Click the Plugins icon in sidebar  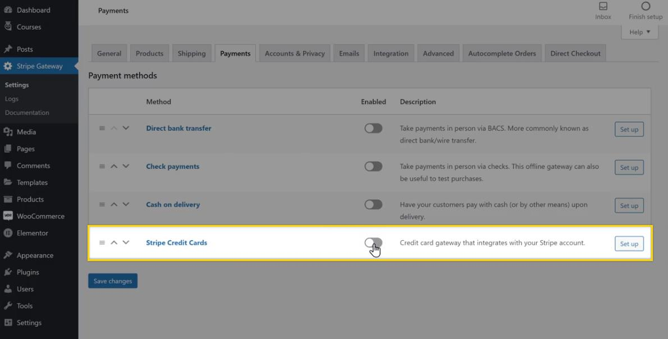tap(8, 272)
